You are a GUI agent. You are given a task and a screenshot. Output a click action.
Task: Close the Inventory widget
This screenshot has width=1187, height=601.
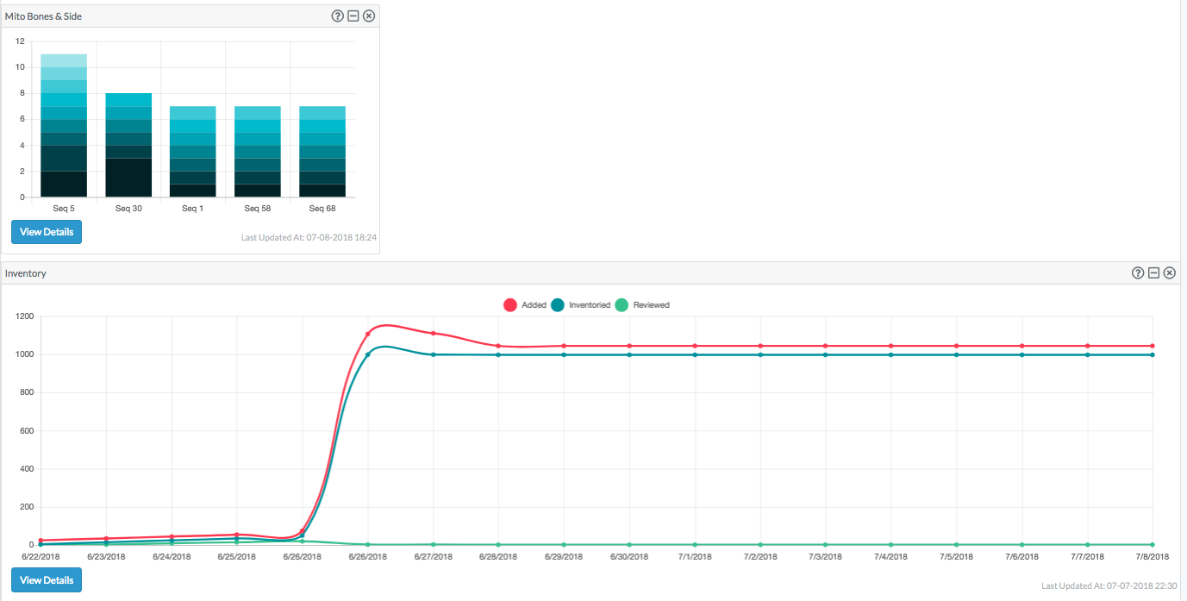pyautogui.click(x=1169, y=272)
